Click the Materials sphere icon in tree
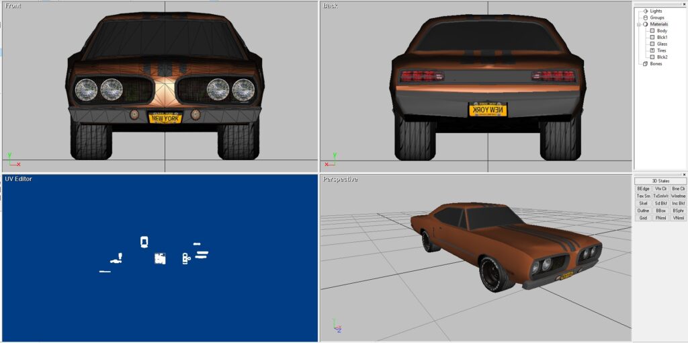 coord(646,24)
